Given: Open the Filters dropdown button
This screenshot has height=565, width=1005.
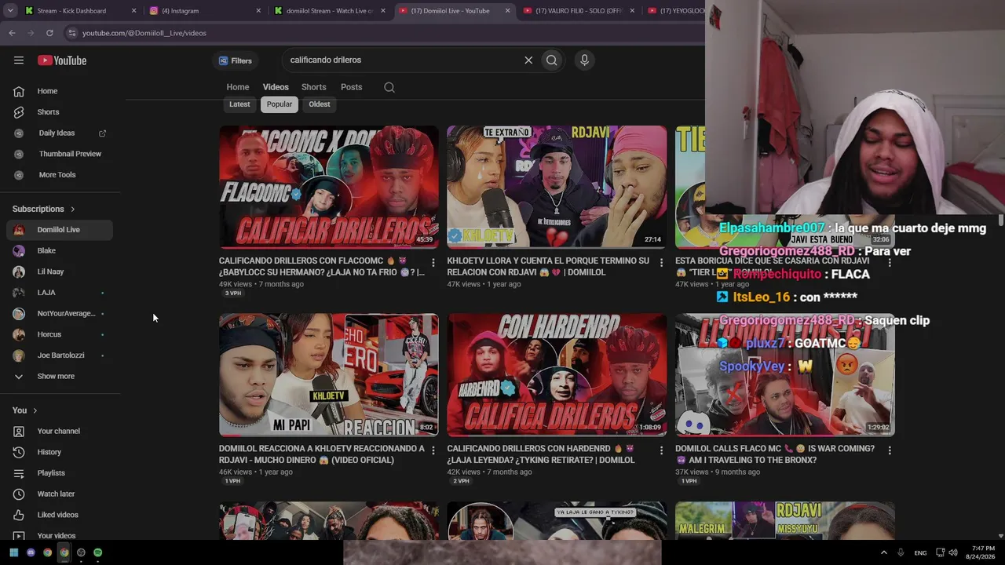Looking at the screenshot, I should 236,60.
